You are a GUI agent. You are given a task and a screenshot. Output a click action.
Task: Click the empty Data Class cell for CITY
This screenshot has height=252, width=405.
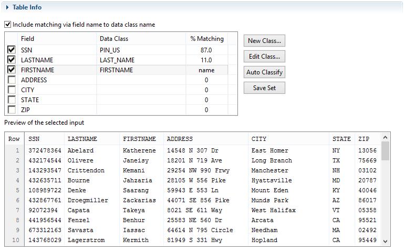[x=141, y=90]
